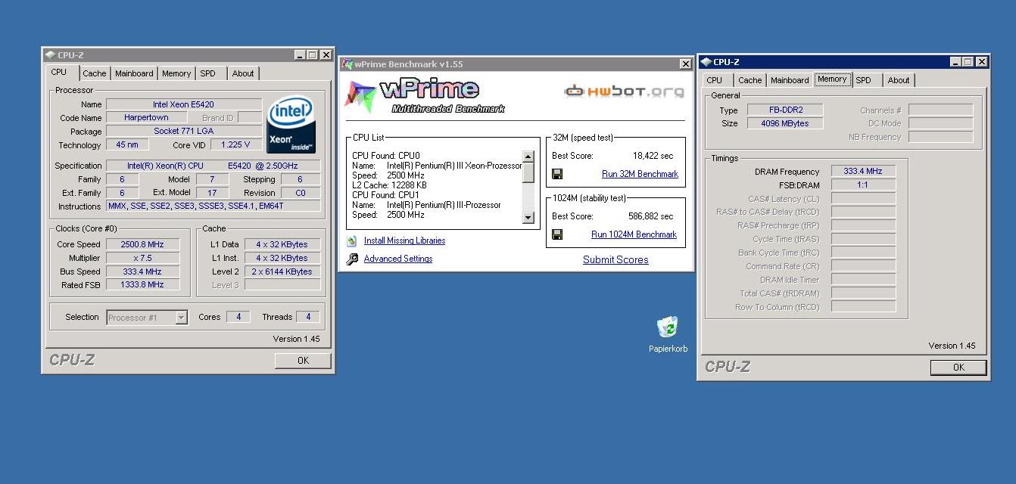Open SPD tab in right CPU-Z
1016x484 pixels.
(x=864, y=80)
